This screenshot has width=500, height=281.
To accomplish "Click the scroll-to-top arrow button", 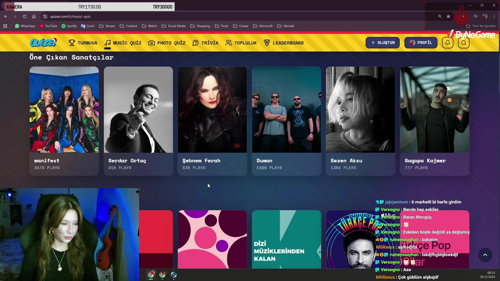I will click(x=485, y=255).
